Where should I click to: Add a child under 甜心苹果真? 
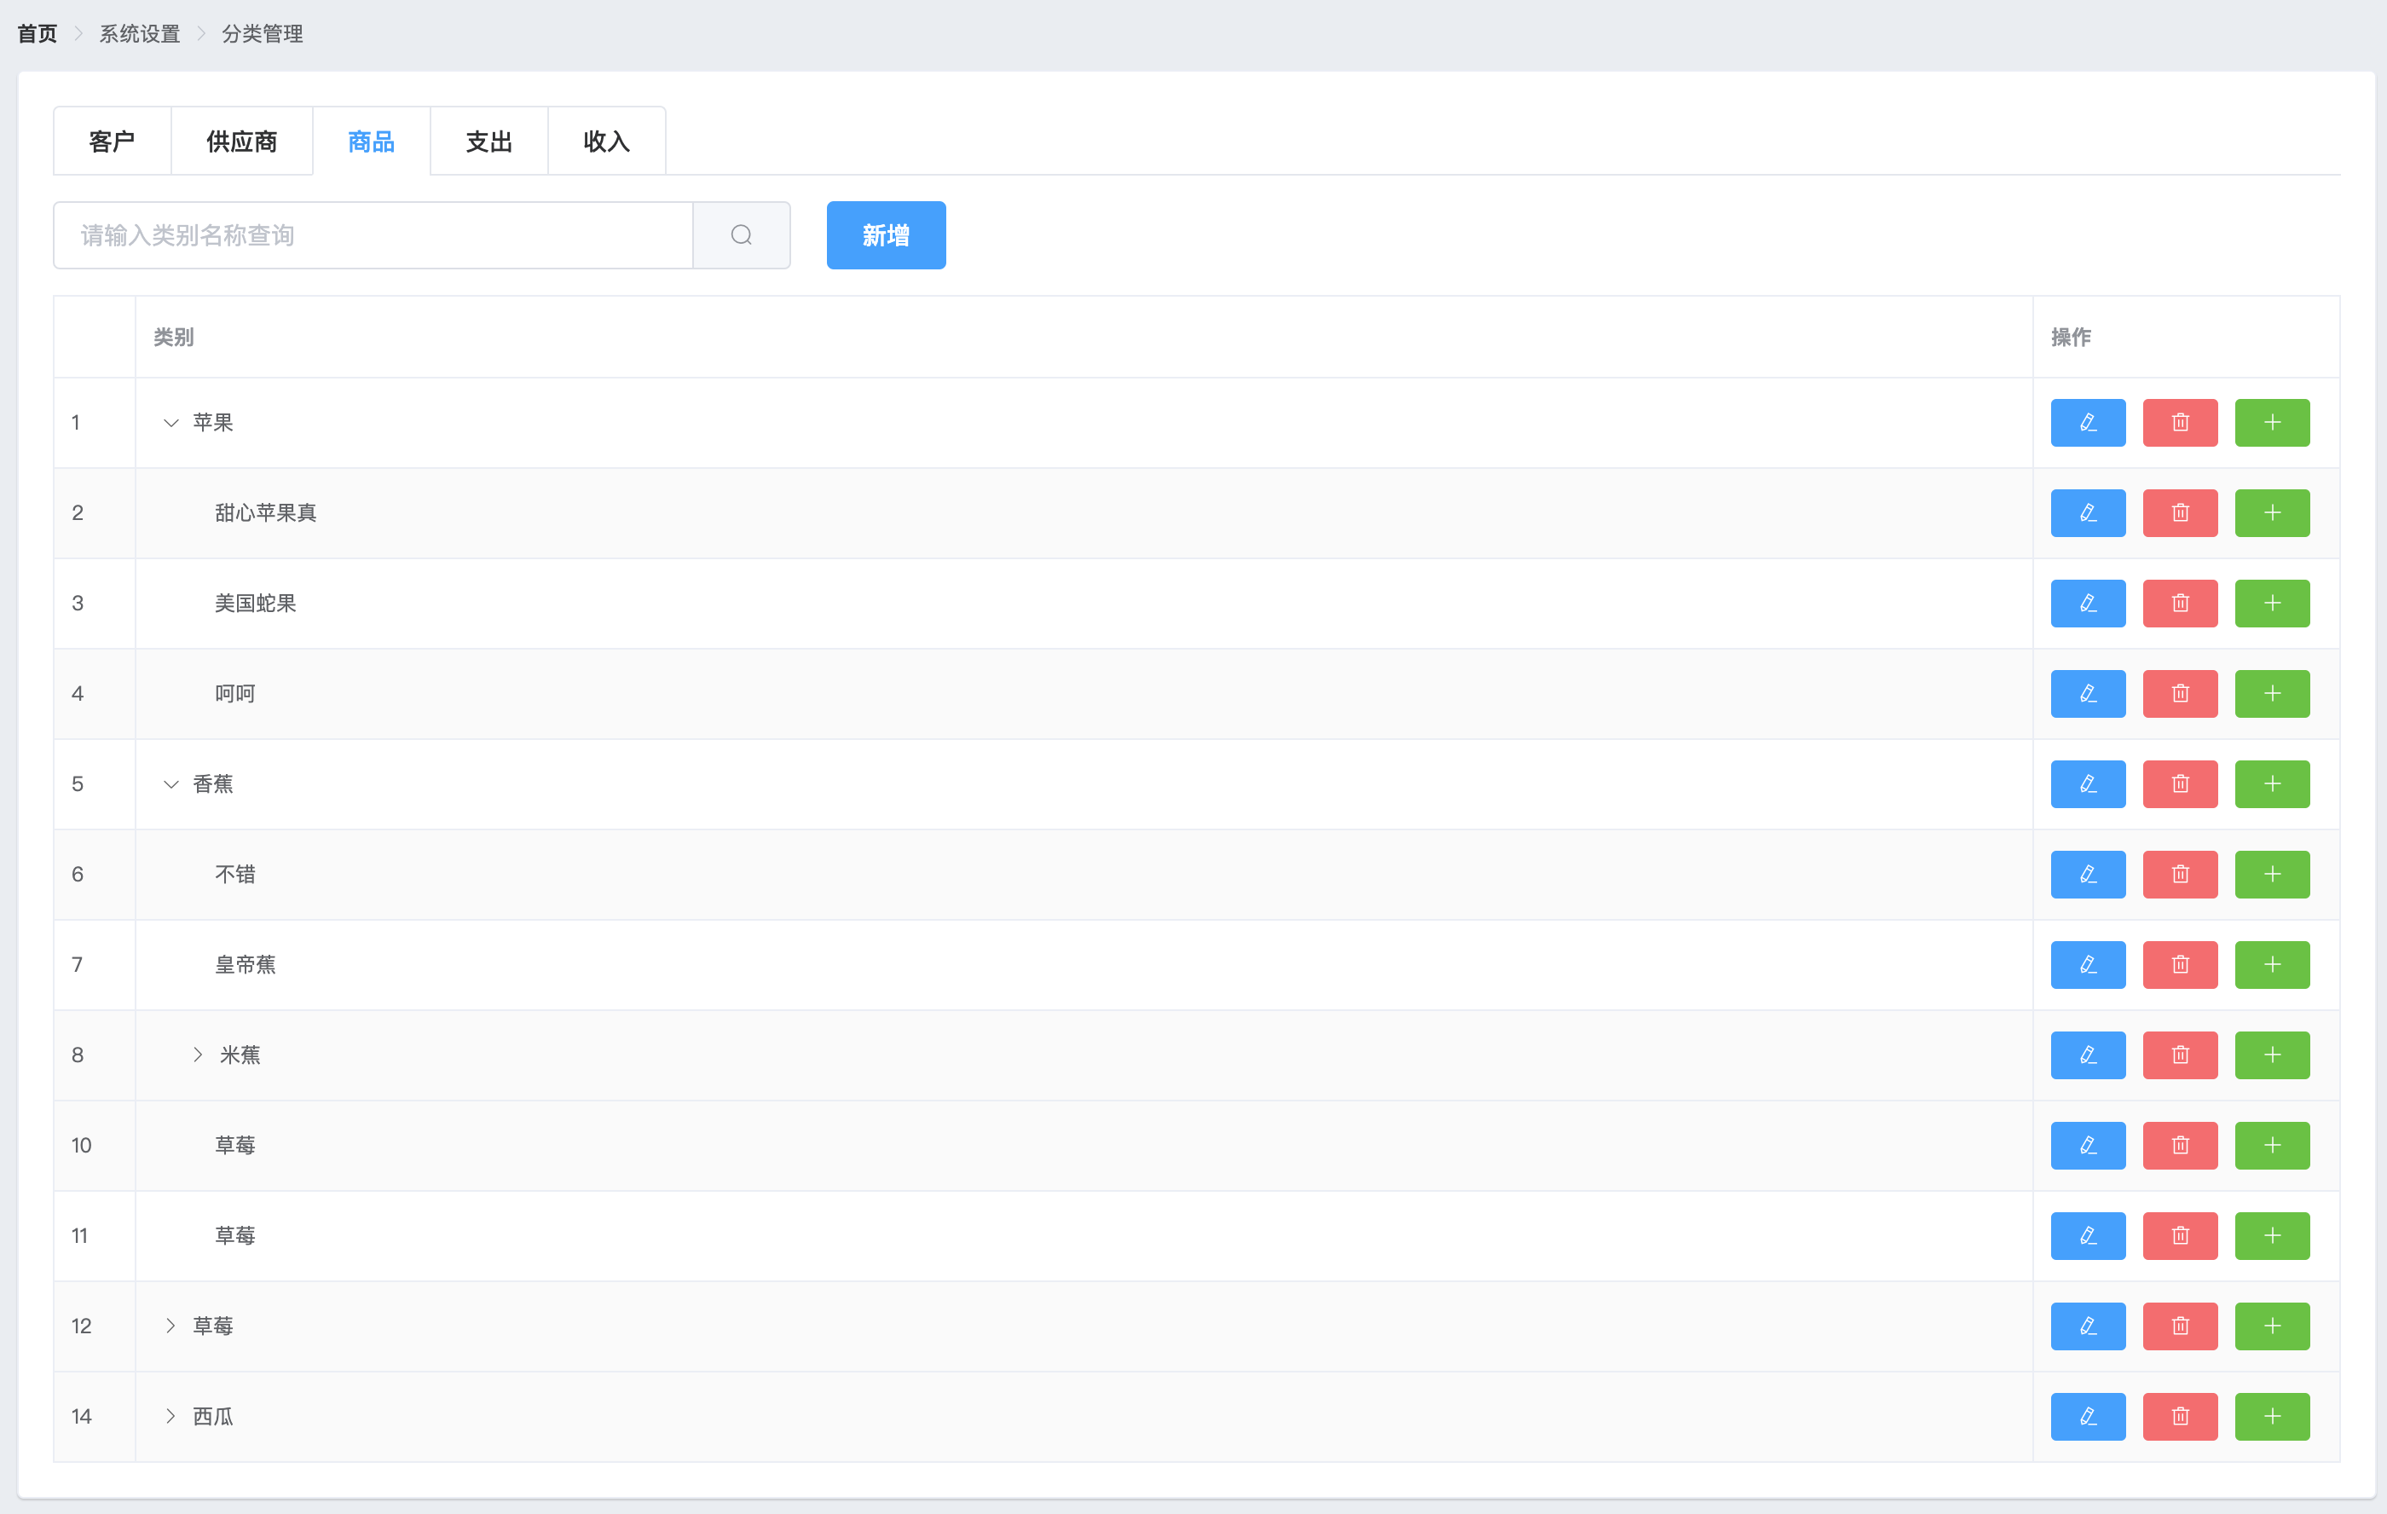point(2272,512)
